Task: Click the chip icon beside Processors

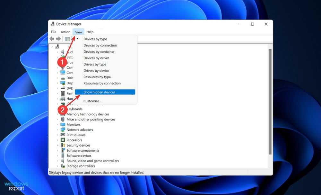Action: coord(63,140)
